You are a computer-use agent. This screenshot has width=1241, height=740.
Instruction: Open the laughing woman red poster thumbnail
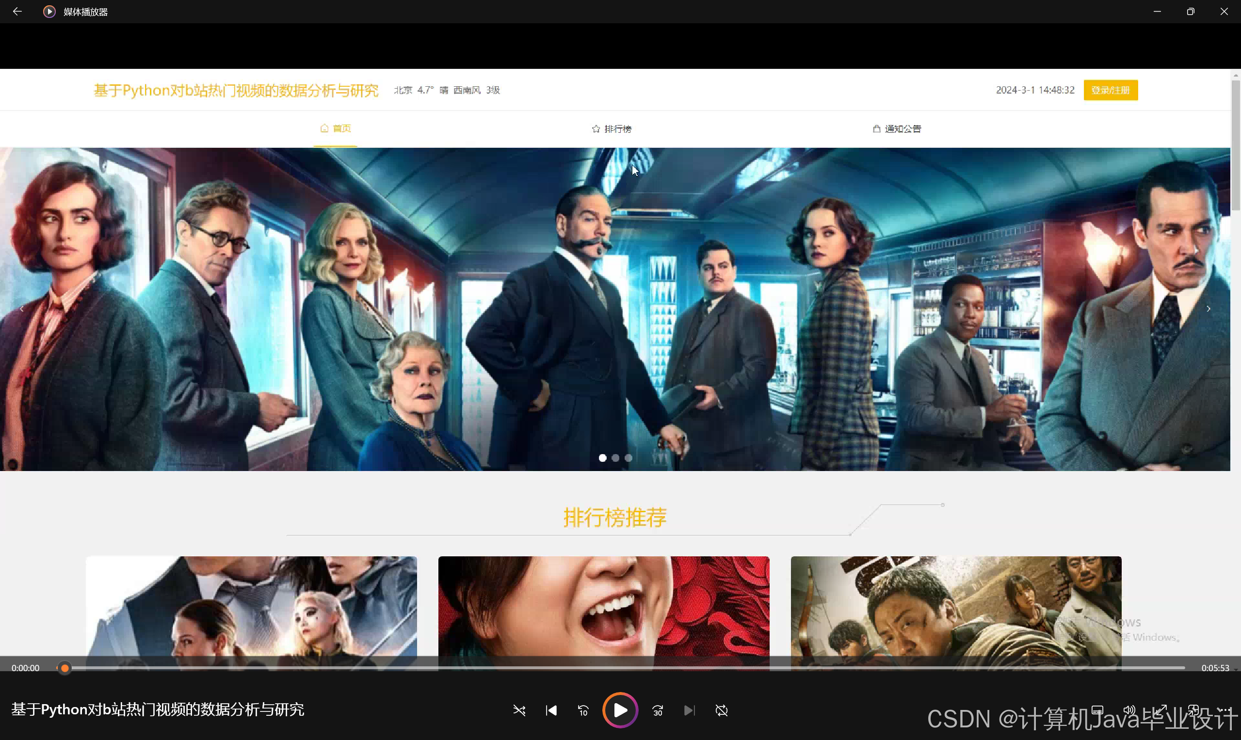[x=604, y=614]
